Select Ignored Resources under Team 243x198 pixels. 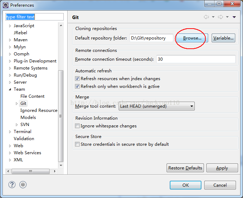tap(39, 110)
